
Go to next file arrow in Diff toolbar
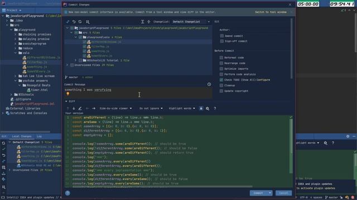click(x=94, y=108)
